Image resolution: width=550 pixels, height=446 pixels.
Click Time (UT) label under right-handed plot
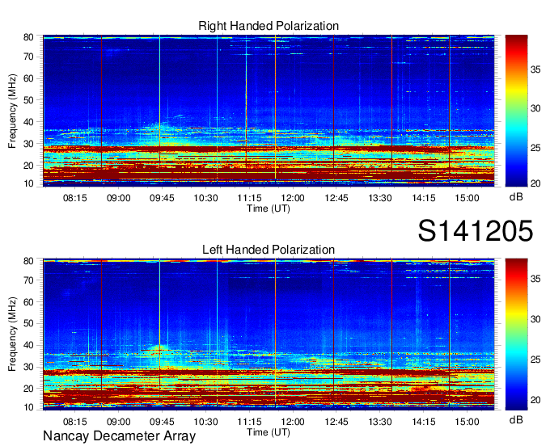click(x=269, y=208)
